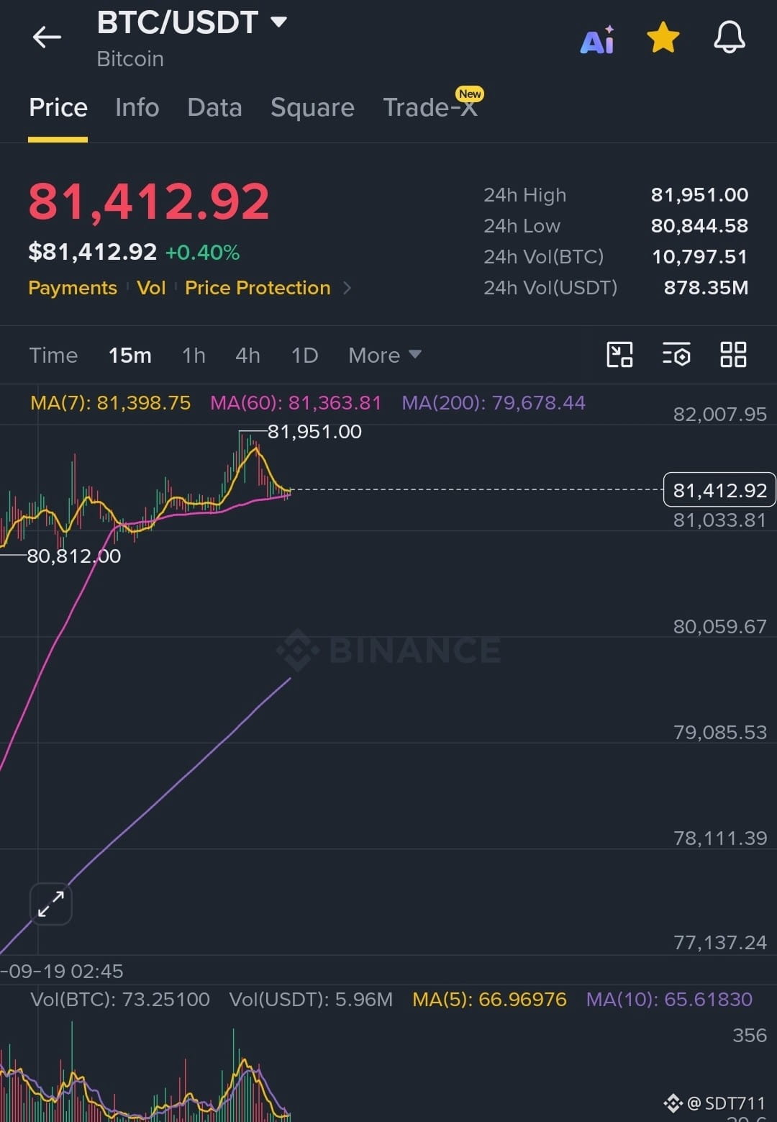Screen dimensions: 777x1122
Task: Tap the back arrow icon
Action: pos(47,37)
